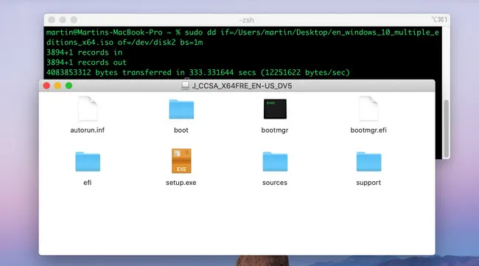Open the sources folder icon
Image resolution: width=479 pixels, height=266 pixels.
(275, 161)
